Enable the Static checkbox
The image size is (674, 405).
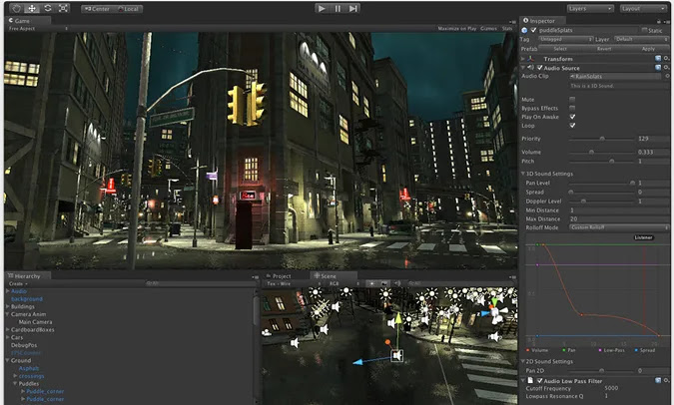point(644,30)
